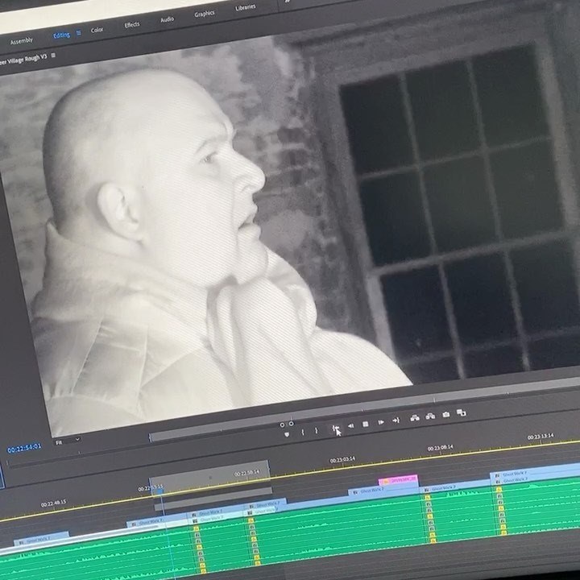Open the Editing workspace menu icon
Viewport: 580px width, 580px height.
coord(79,33)
